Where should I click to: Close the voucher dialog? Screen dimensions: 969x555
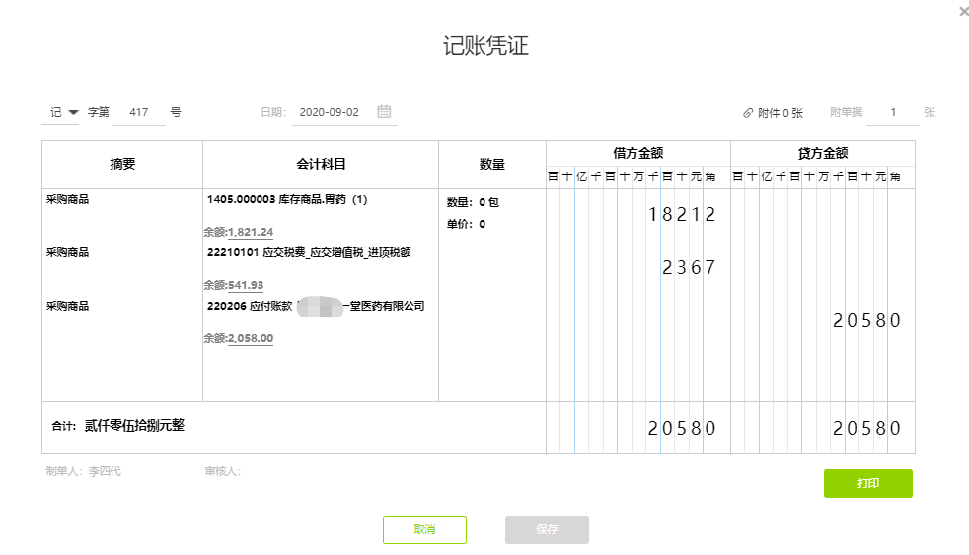pyautogui.click(x=963, y=11)
